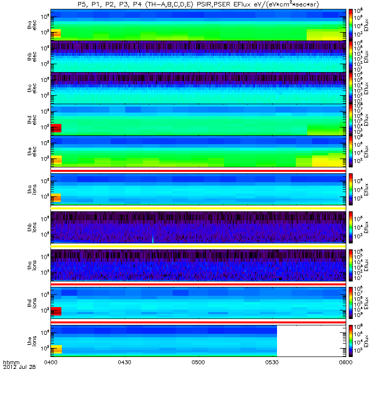Screen dimensions: 371x395
Task: Click the 'thc elec' panel label
Action: [x=32, y=88]
